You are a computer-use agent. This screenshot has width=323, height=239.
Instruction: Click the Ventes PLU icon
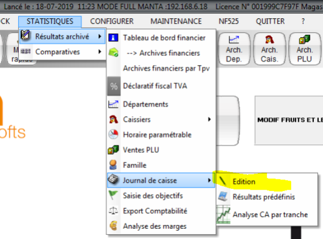pos(114,150)
